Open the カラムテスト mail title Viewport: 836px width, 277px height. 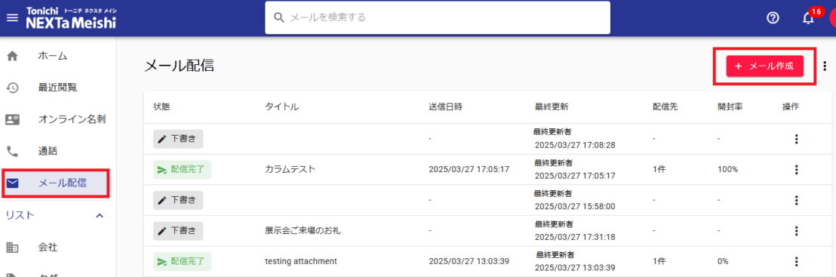(290, 170)
